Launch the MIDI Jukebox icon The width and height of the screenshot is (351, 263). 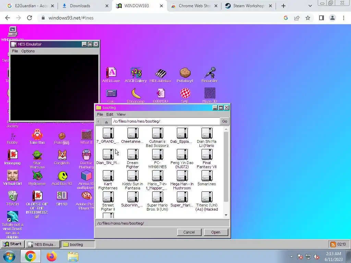160,75
